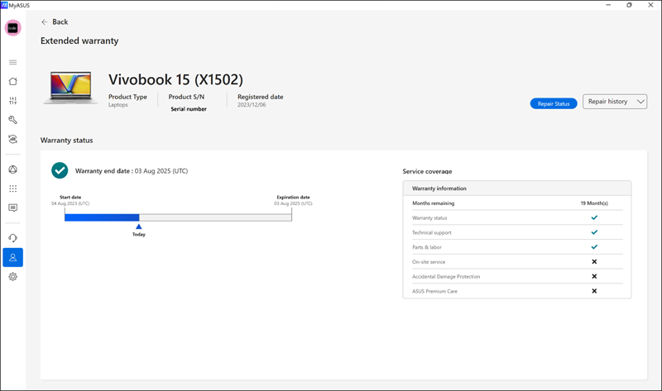Click X beside Accidental Damage Protection
The width and height of the screenshot is (662, 391).
click(594, 276)
